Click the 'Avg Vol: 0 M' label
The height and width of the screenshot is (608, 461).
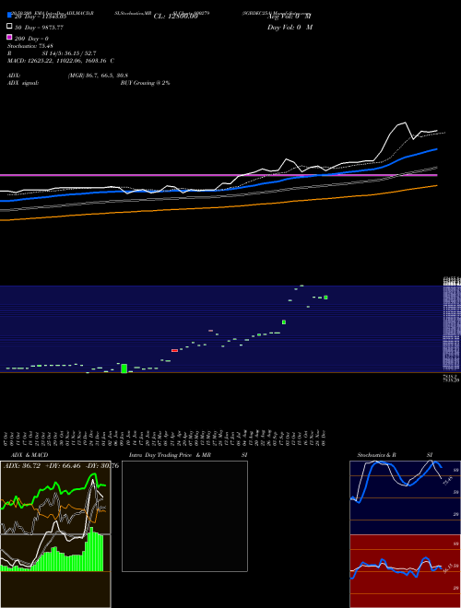(290, 17)
